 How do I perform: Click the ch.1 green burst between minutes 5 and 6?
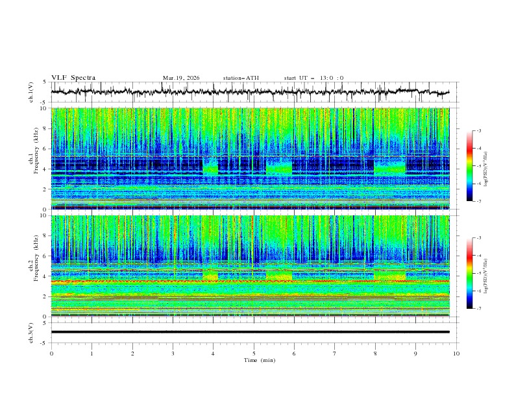(279, 166)
